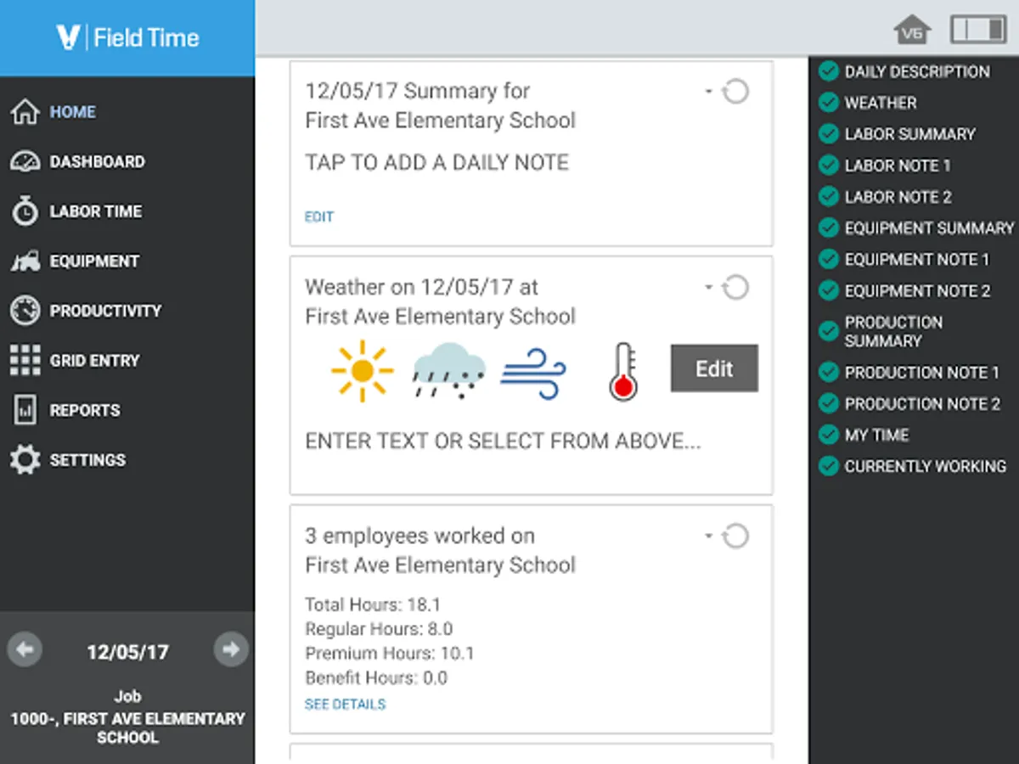Refresh the 3 employees worked card

point(735,536)
